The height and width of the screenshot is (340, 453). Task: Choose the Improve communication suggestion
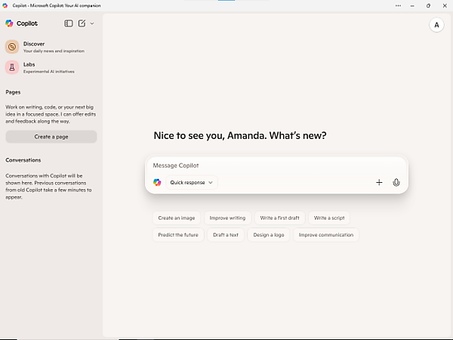(325, 235)
